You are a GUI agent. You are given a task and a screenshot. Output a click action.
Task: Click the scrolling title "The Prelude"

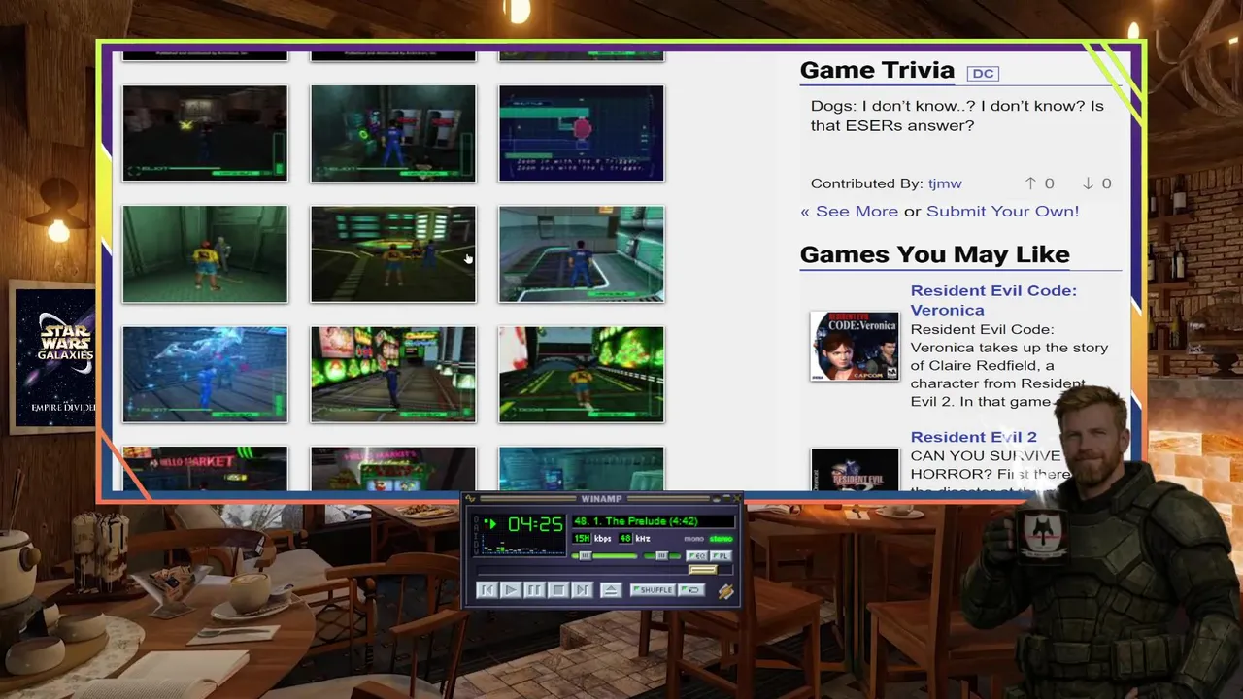coord(636,521)
